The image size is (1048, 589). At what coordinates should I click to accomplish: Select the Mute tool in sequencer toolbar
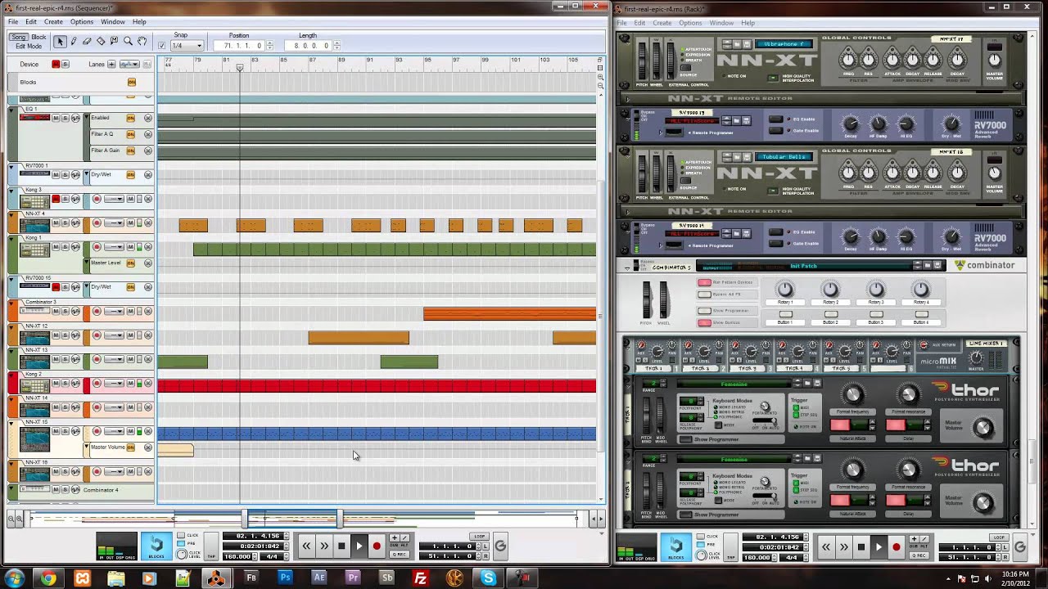coord(114,41)
